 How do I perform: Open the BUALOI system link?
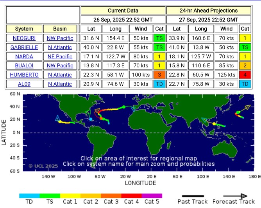24,65
